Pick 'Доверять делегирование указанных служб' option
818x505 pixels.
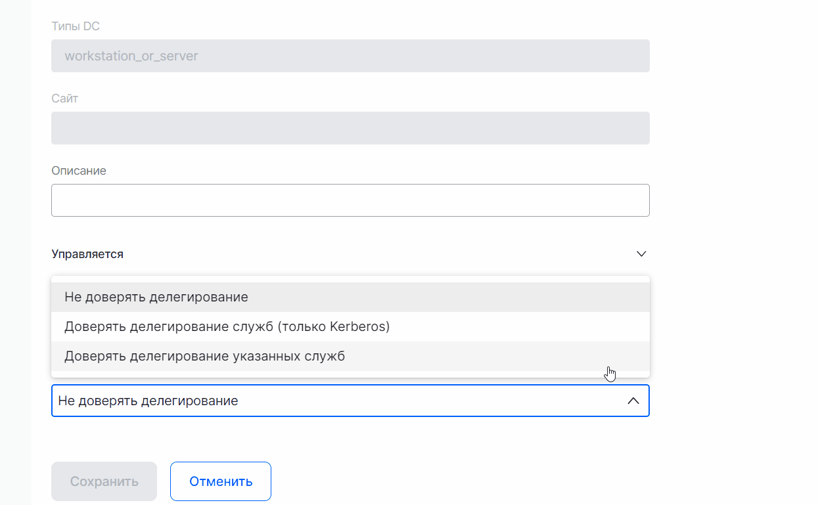click(x=204, y=357)
